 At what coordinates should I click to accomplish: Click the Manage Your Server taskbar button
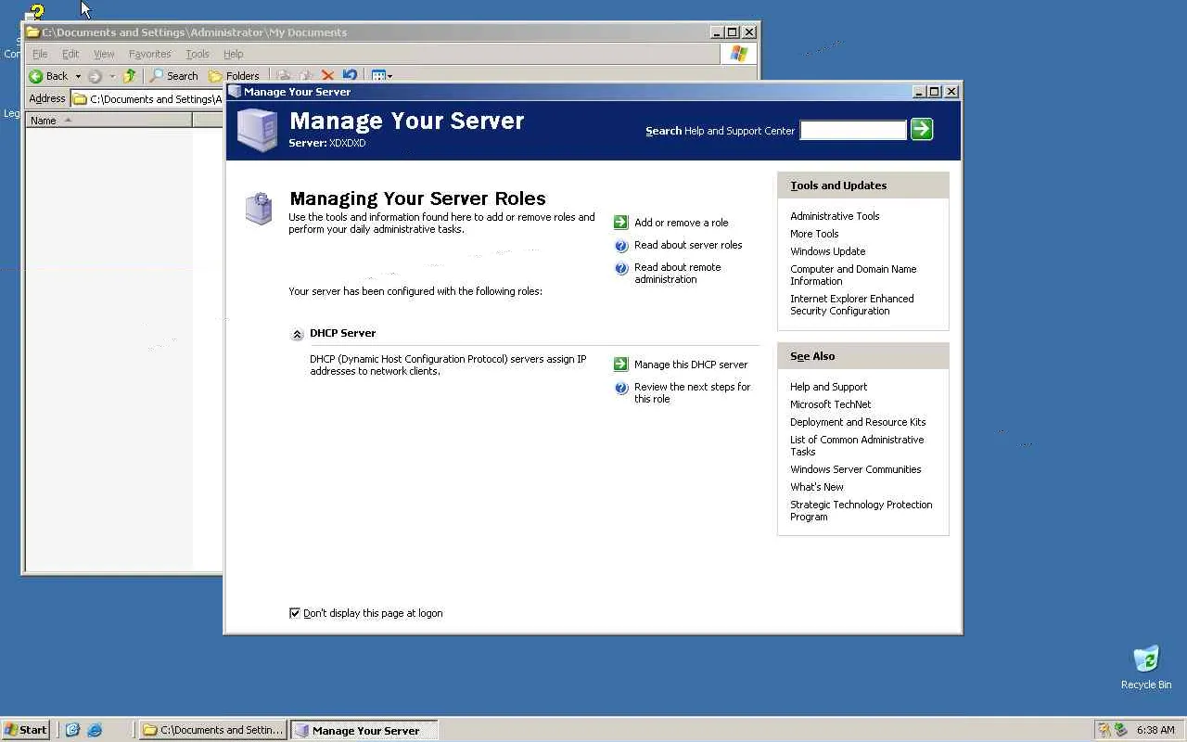coord(364,730)
